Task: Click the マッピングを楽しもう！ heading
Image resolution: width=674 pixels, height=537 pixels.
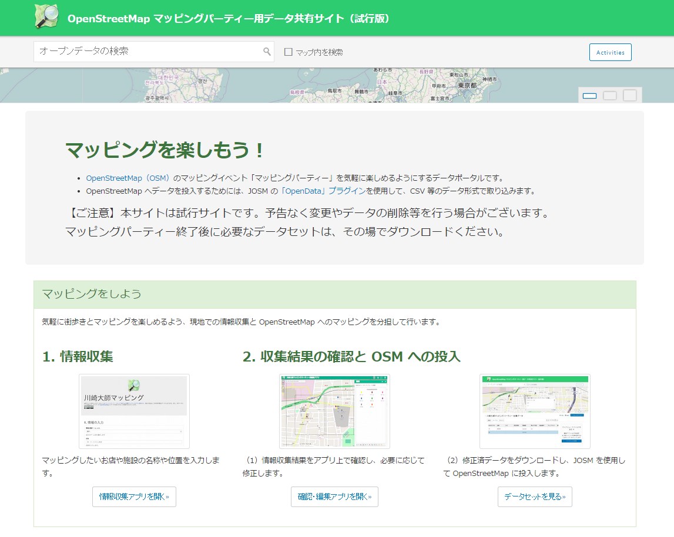Action: point(165,150)
